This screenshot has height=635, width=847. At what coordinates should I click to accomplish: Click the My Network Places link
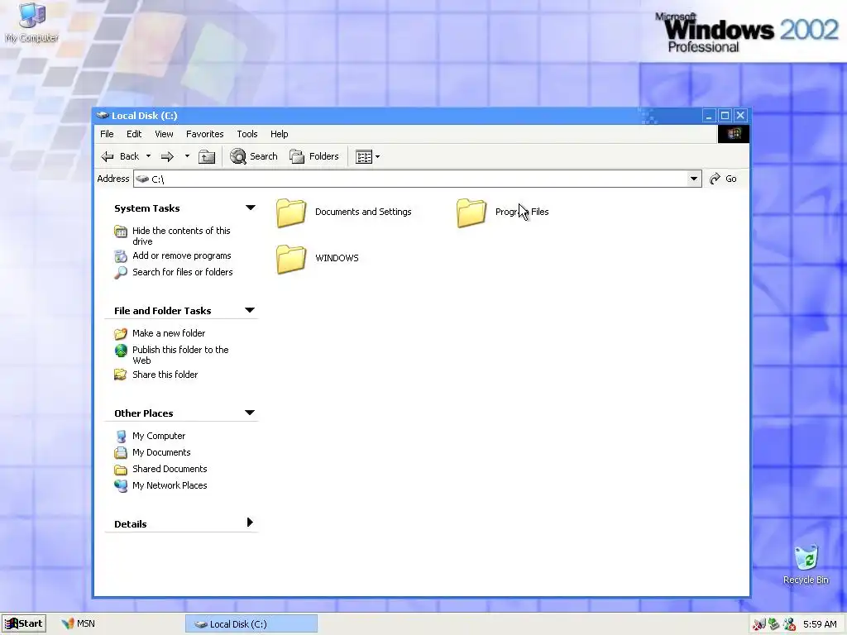(170, 485)
